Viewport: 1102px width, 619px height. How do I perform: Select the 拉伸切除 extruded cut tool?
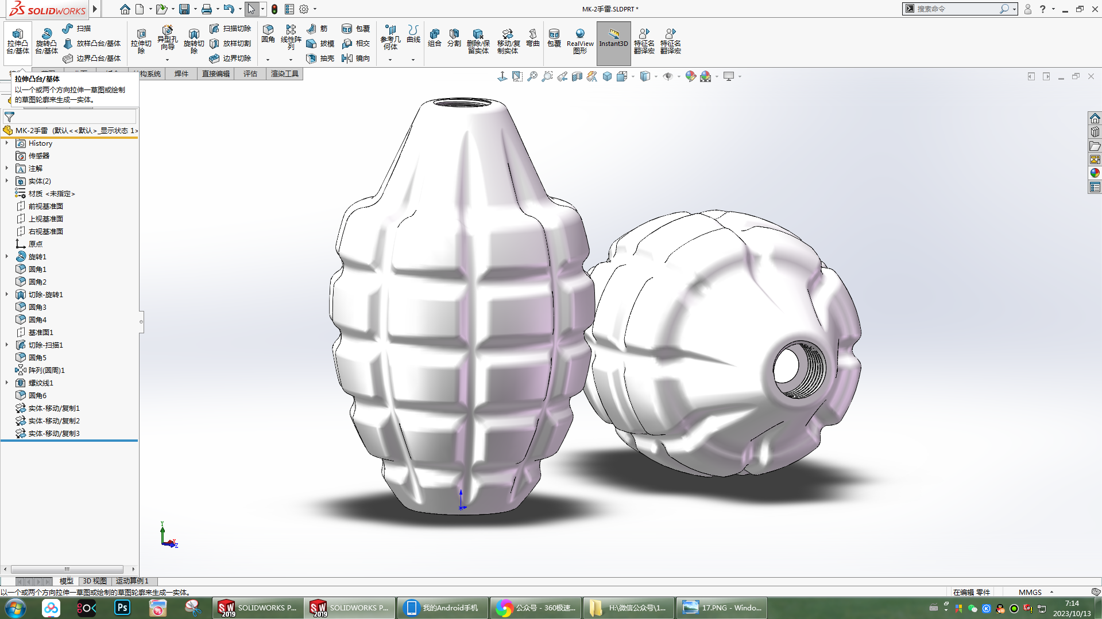pyautogui.click(x=141, y=41)
